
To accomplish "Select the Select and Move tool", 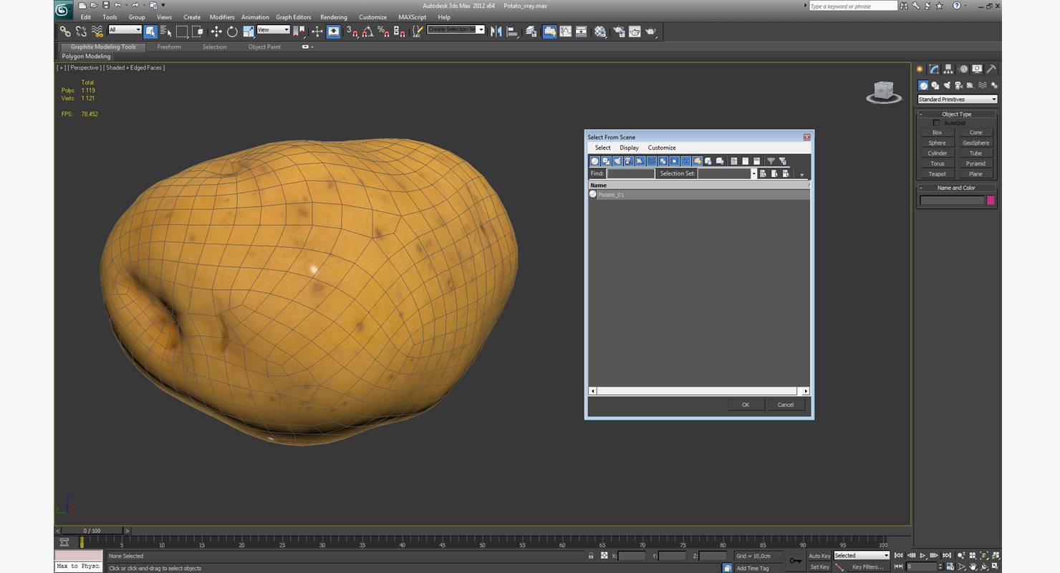I will [216, 32].
